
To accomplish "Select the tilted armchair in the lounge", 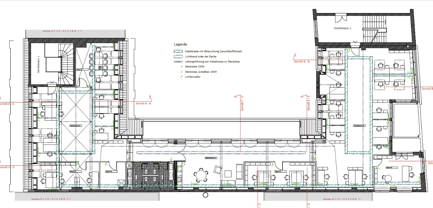I will [x=218, y=169].
